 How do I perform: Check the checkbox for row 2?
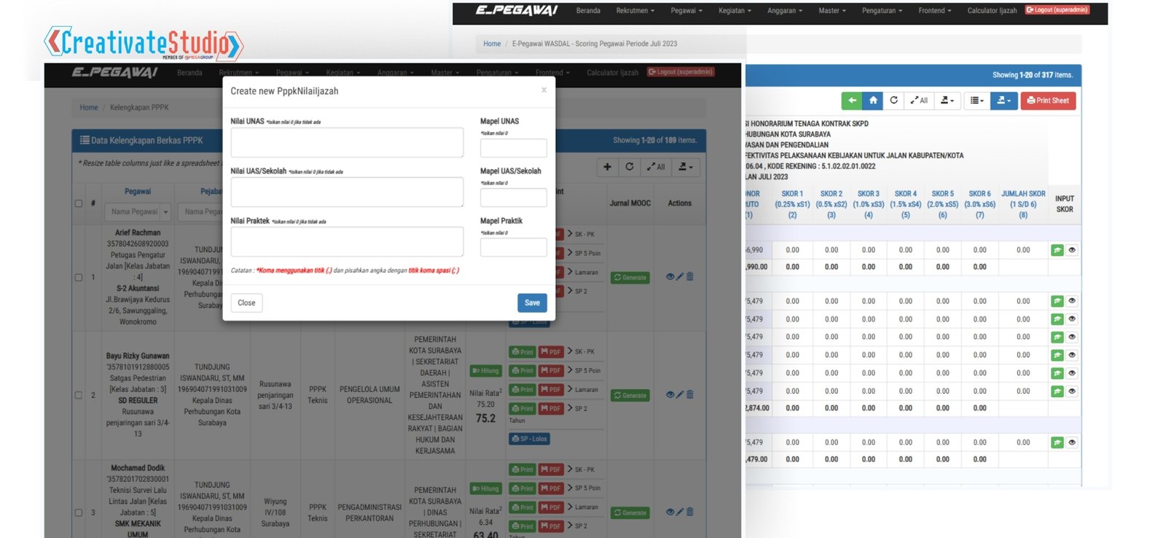click(x=79, y=395)
